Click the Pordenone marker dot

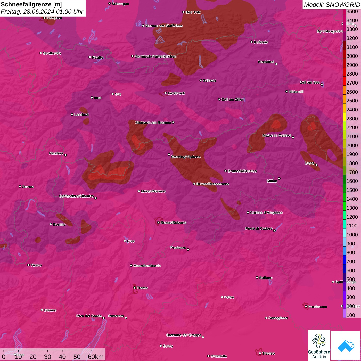point(306,306)
